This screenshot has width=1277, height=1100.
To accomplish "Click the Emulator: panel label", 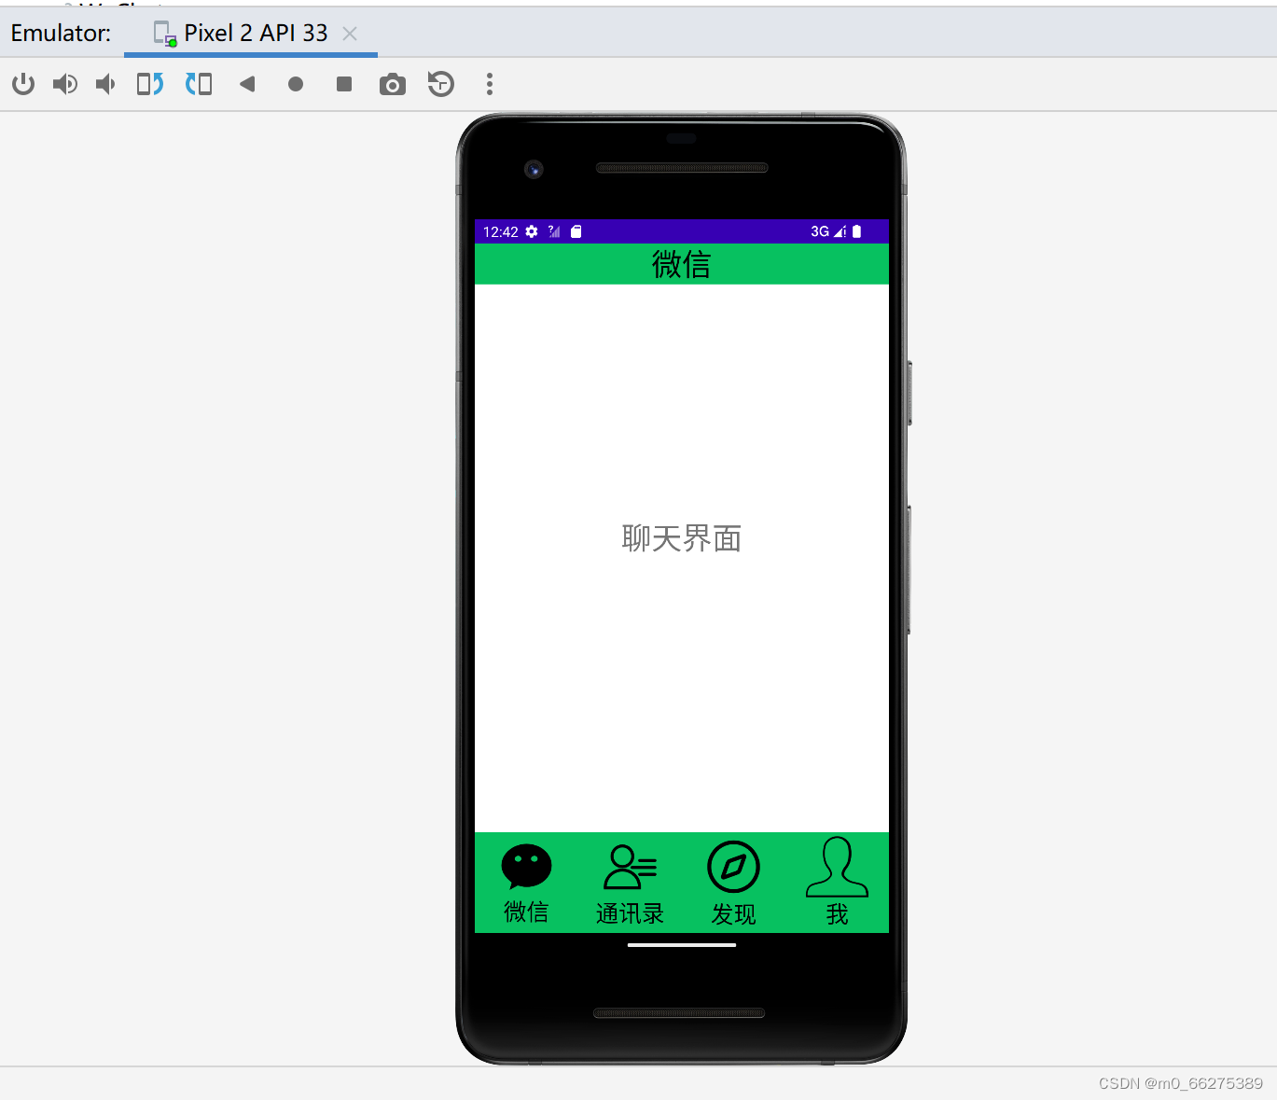I will tap(61, 34).
